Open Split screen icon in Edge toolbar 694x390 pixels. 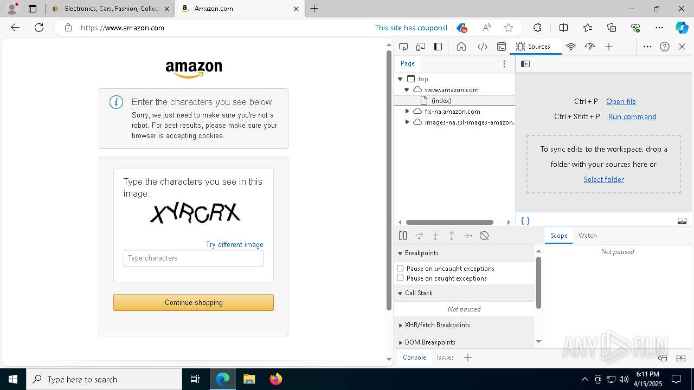pos(563,28)
